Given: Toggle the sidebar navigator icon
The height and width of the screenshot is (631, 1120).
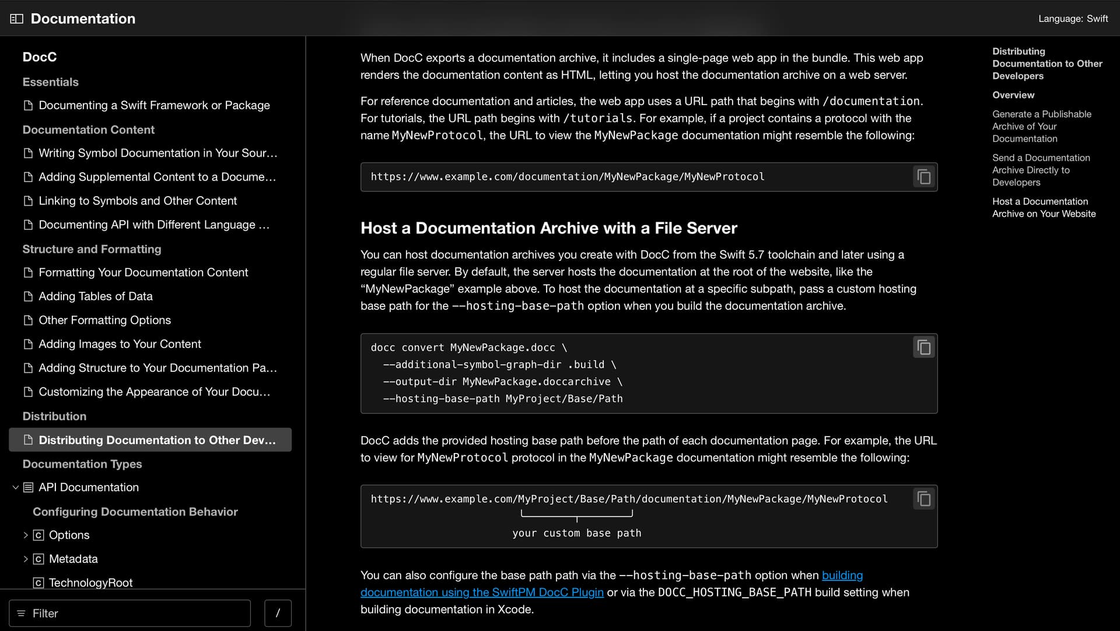Looking at the screenshot, I should tap(16, 19).
